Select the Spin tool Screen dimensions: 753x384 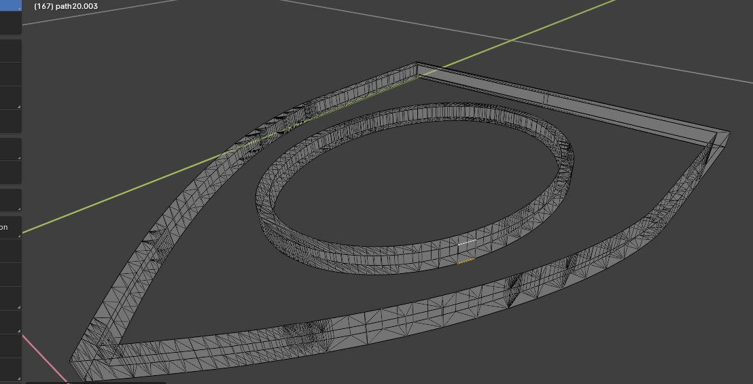(x=10, y=370)
